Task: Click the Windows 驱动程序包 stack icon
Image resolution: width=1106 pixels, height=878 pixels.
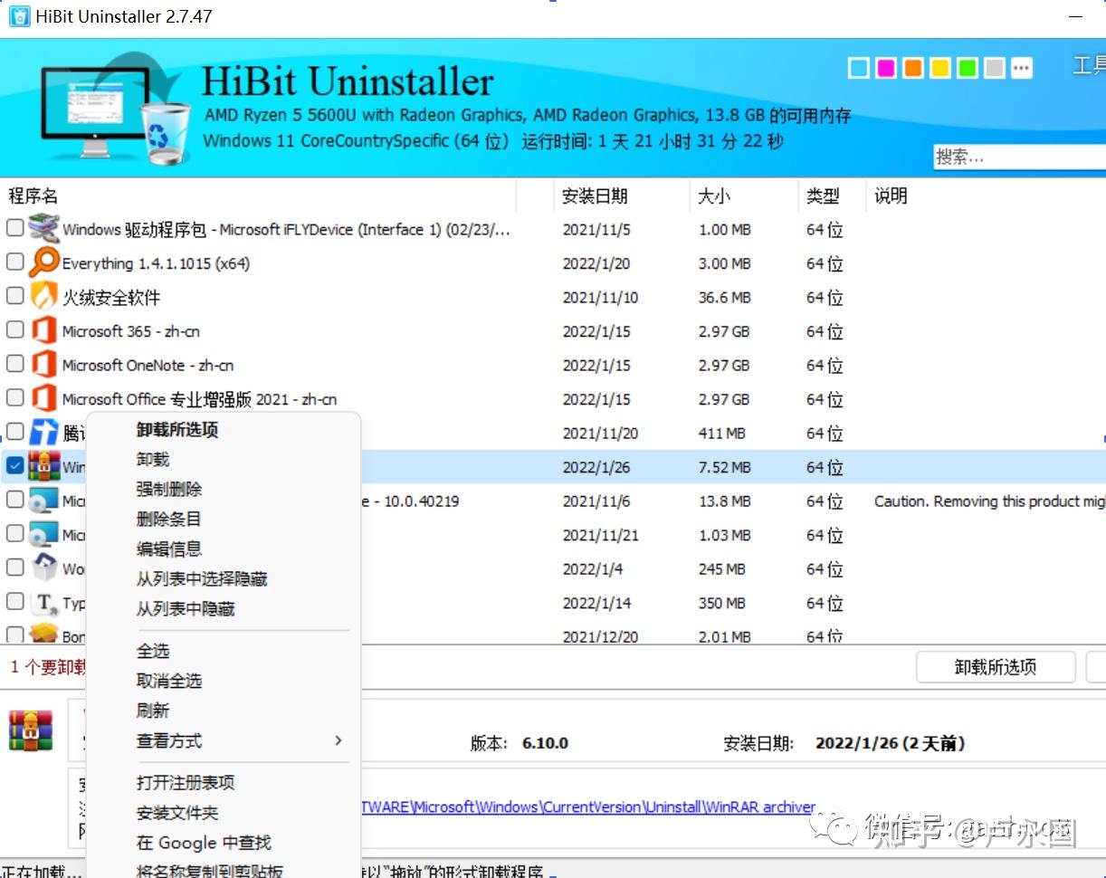Action: (x=43, y=229)
